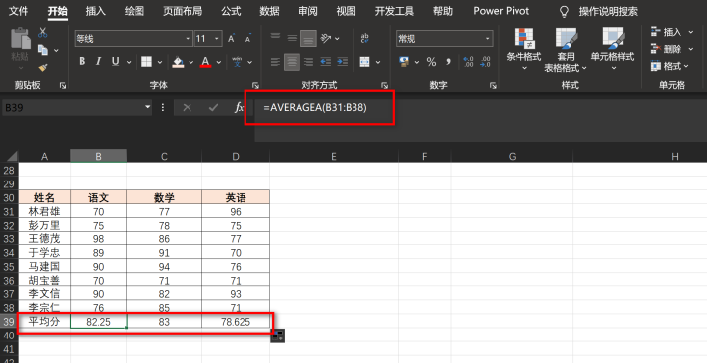Click the Cut scissors icon
Screen dimensions: 707x363
tap(43, 33)
